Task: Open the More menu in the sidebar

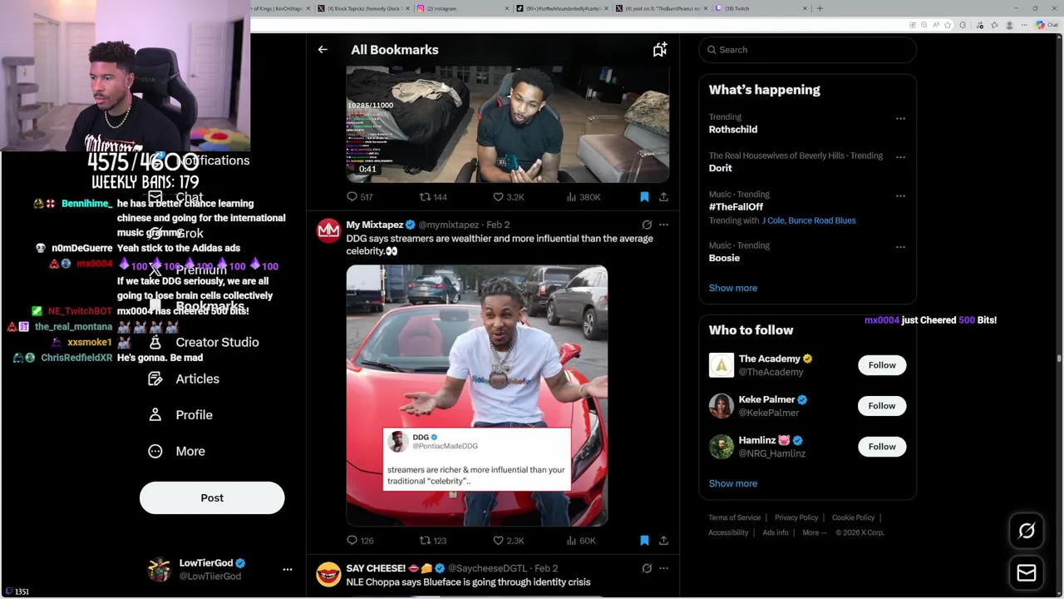Action: coord(176,451)
